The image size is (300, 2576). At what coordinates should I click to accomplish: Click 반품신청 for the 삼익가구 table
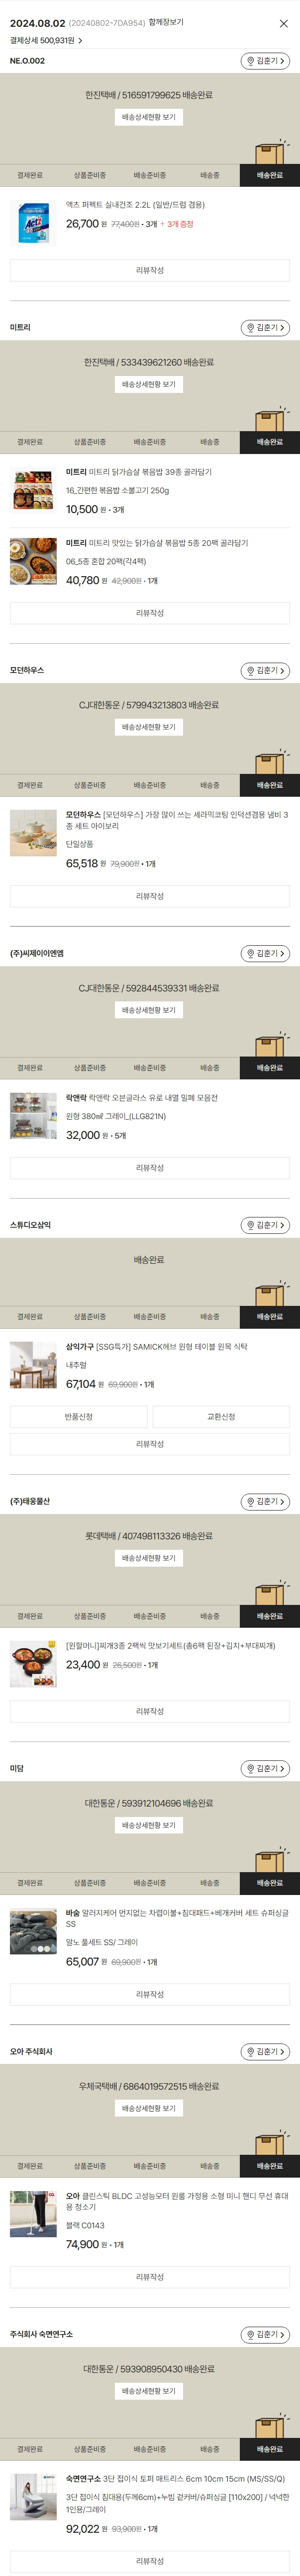tap(79, 1416)
